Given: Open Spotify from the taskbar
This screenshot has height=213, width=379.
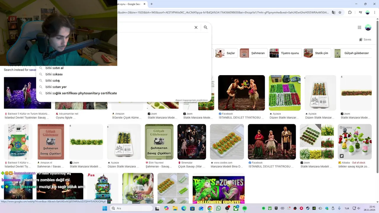Looking at the screenshot, I should point(245,208).
